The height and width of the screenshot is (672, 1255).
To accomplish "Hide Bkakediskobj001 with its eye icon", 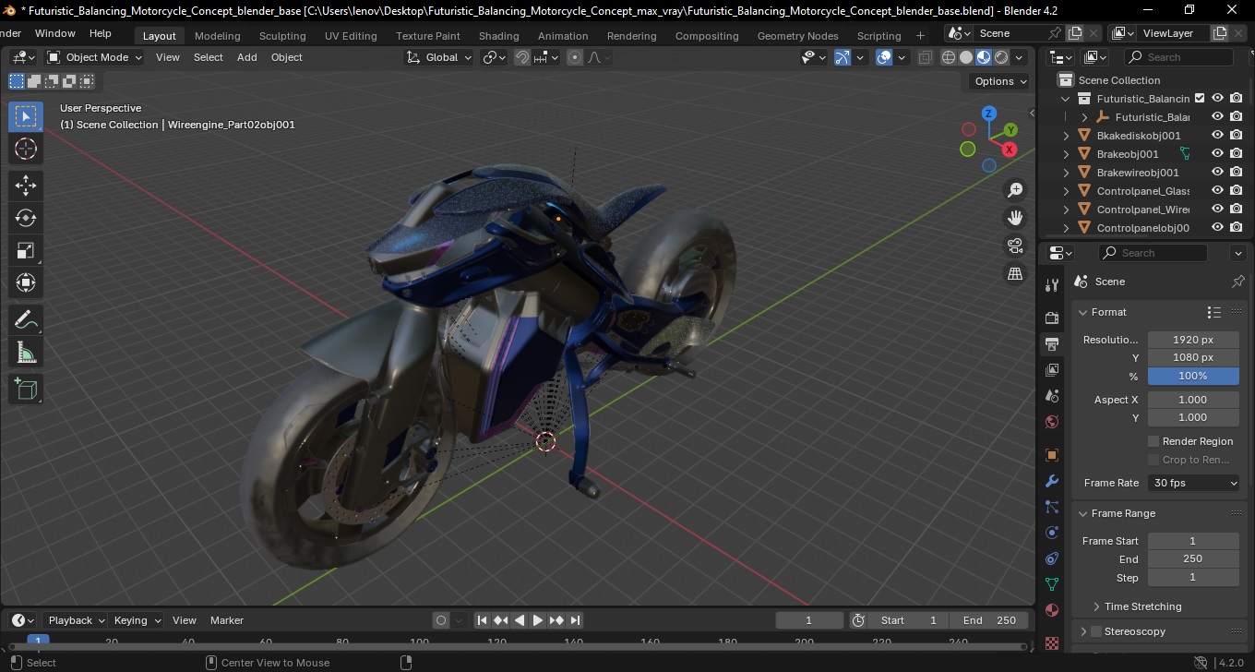I will (1218, 136).
